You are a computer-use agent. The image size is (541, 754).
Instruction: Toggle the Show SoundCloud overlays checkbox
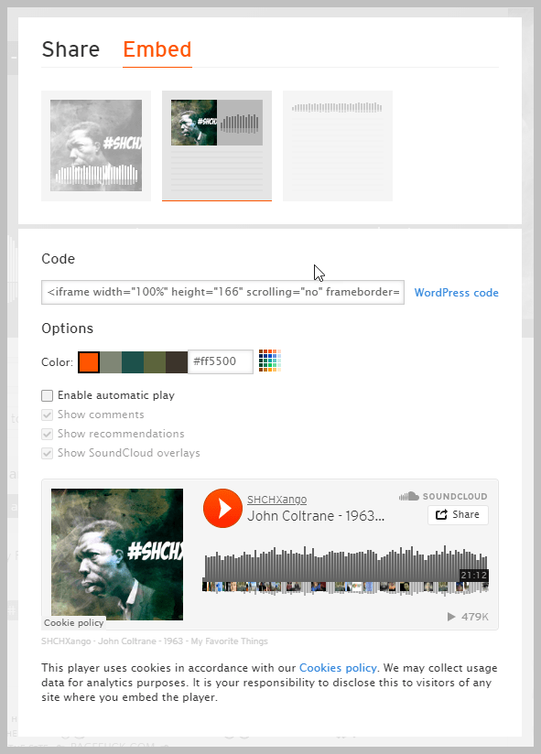[x=47, y=454]
